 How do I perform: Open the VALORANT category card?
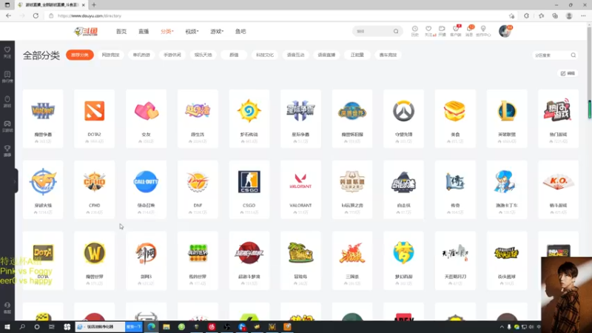(x=300, y=189)
